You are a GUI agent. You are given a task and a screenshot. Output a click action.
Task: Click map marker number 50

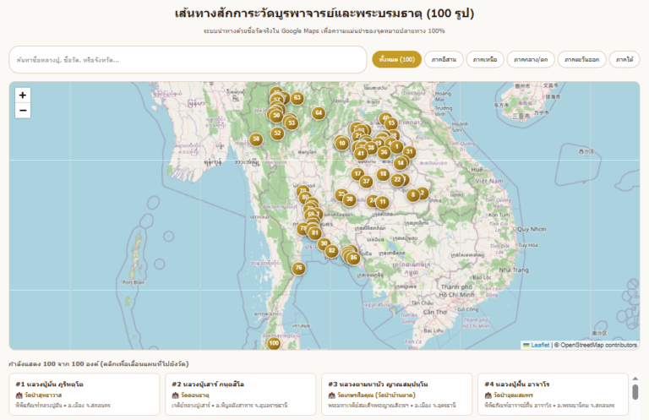(276, 116)
